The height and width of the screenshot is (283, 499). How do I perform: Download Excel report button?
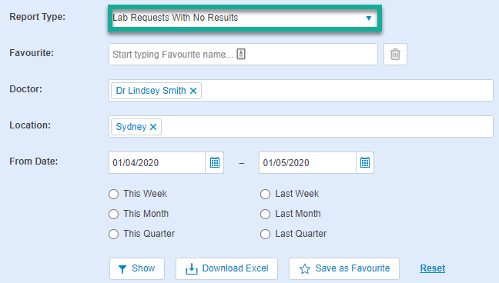226,268
